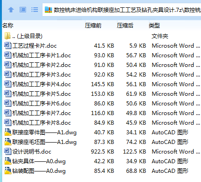Click the parent folder icon (上级目录)

7,36
